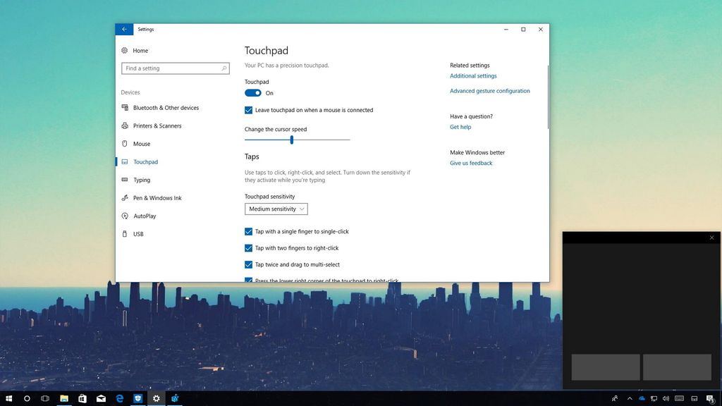Click the Give us feedback link
The width and height of the screenshot is (722, 406).
click(470, 163)
